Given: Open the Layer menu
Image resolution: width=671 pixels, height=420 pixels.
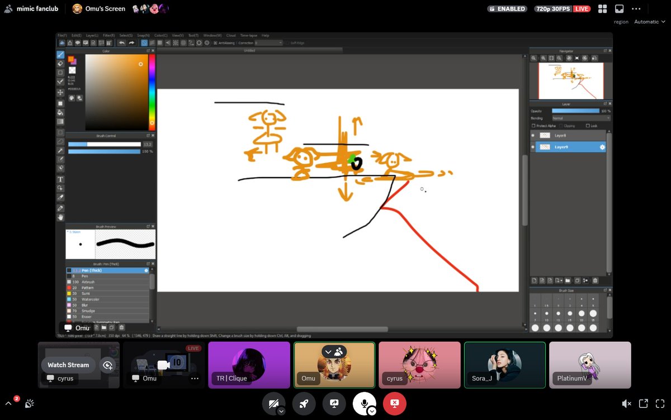Looking at the screenshot, I should (x=93, y=35).
